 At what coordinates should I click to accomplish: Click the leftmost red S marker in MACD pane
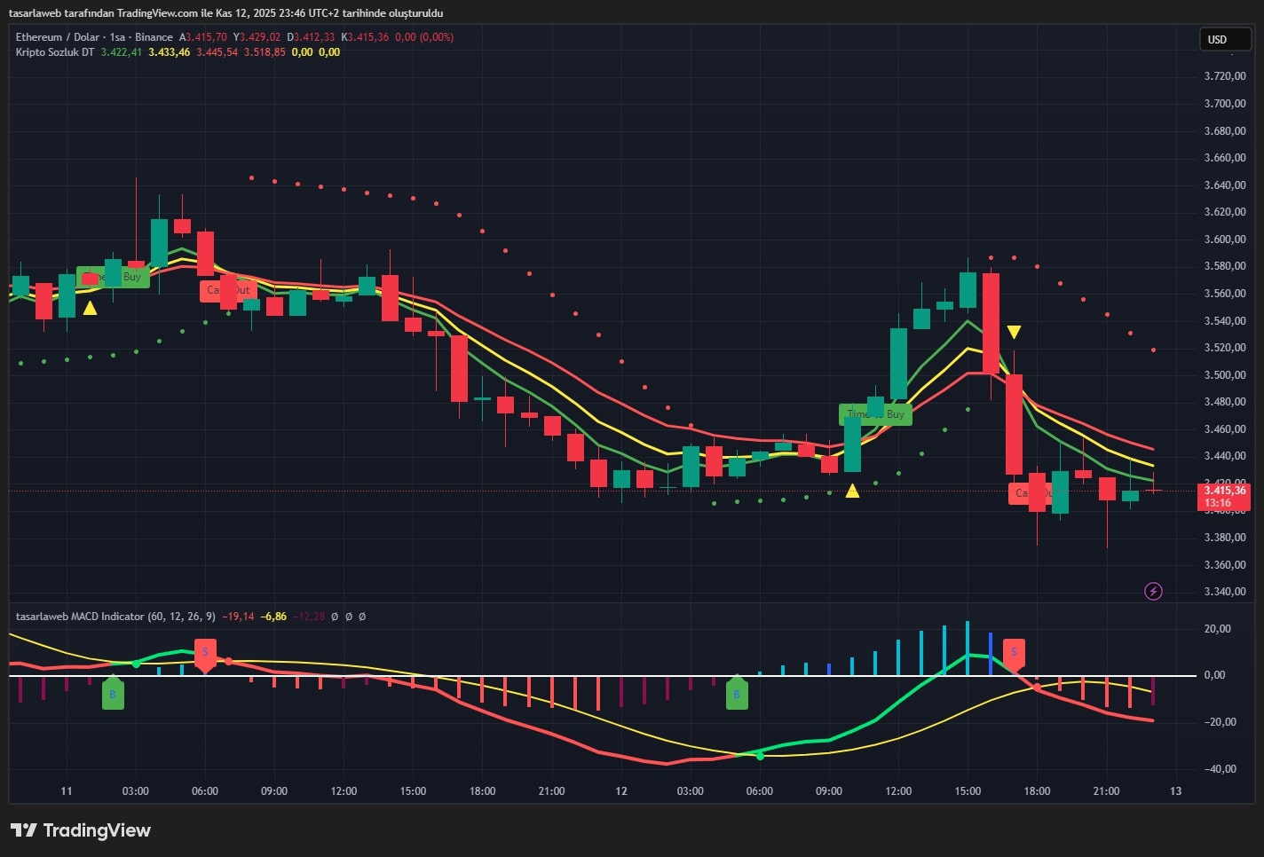click(205, 653)
